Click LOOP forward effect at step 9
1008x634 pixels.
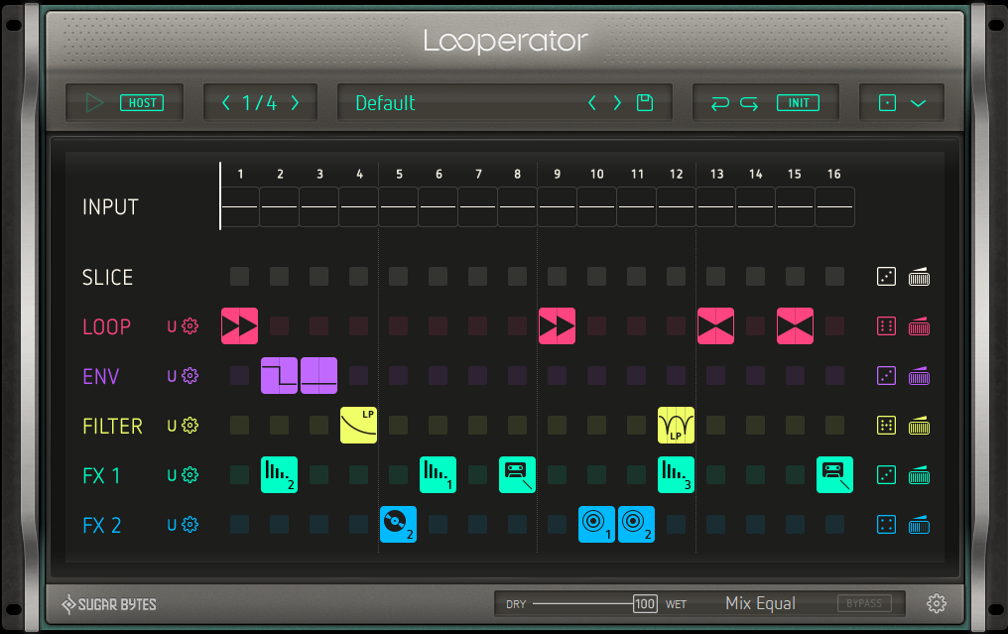click(x=557, y=326)
